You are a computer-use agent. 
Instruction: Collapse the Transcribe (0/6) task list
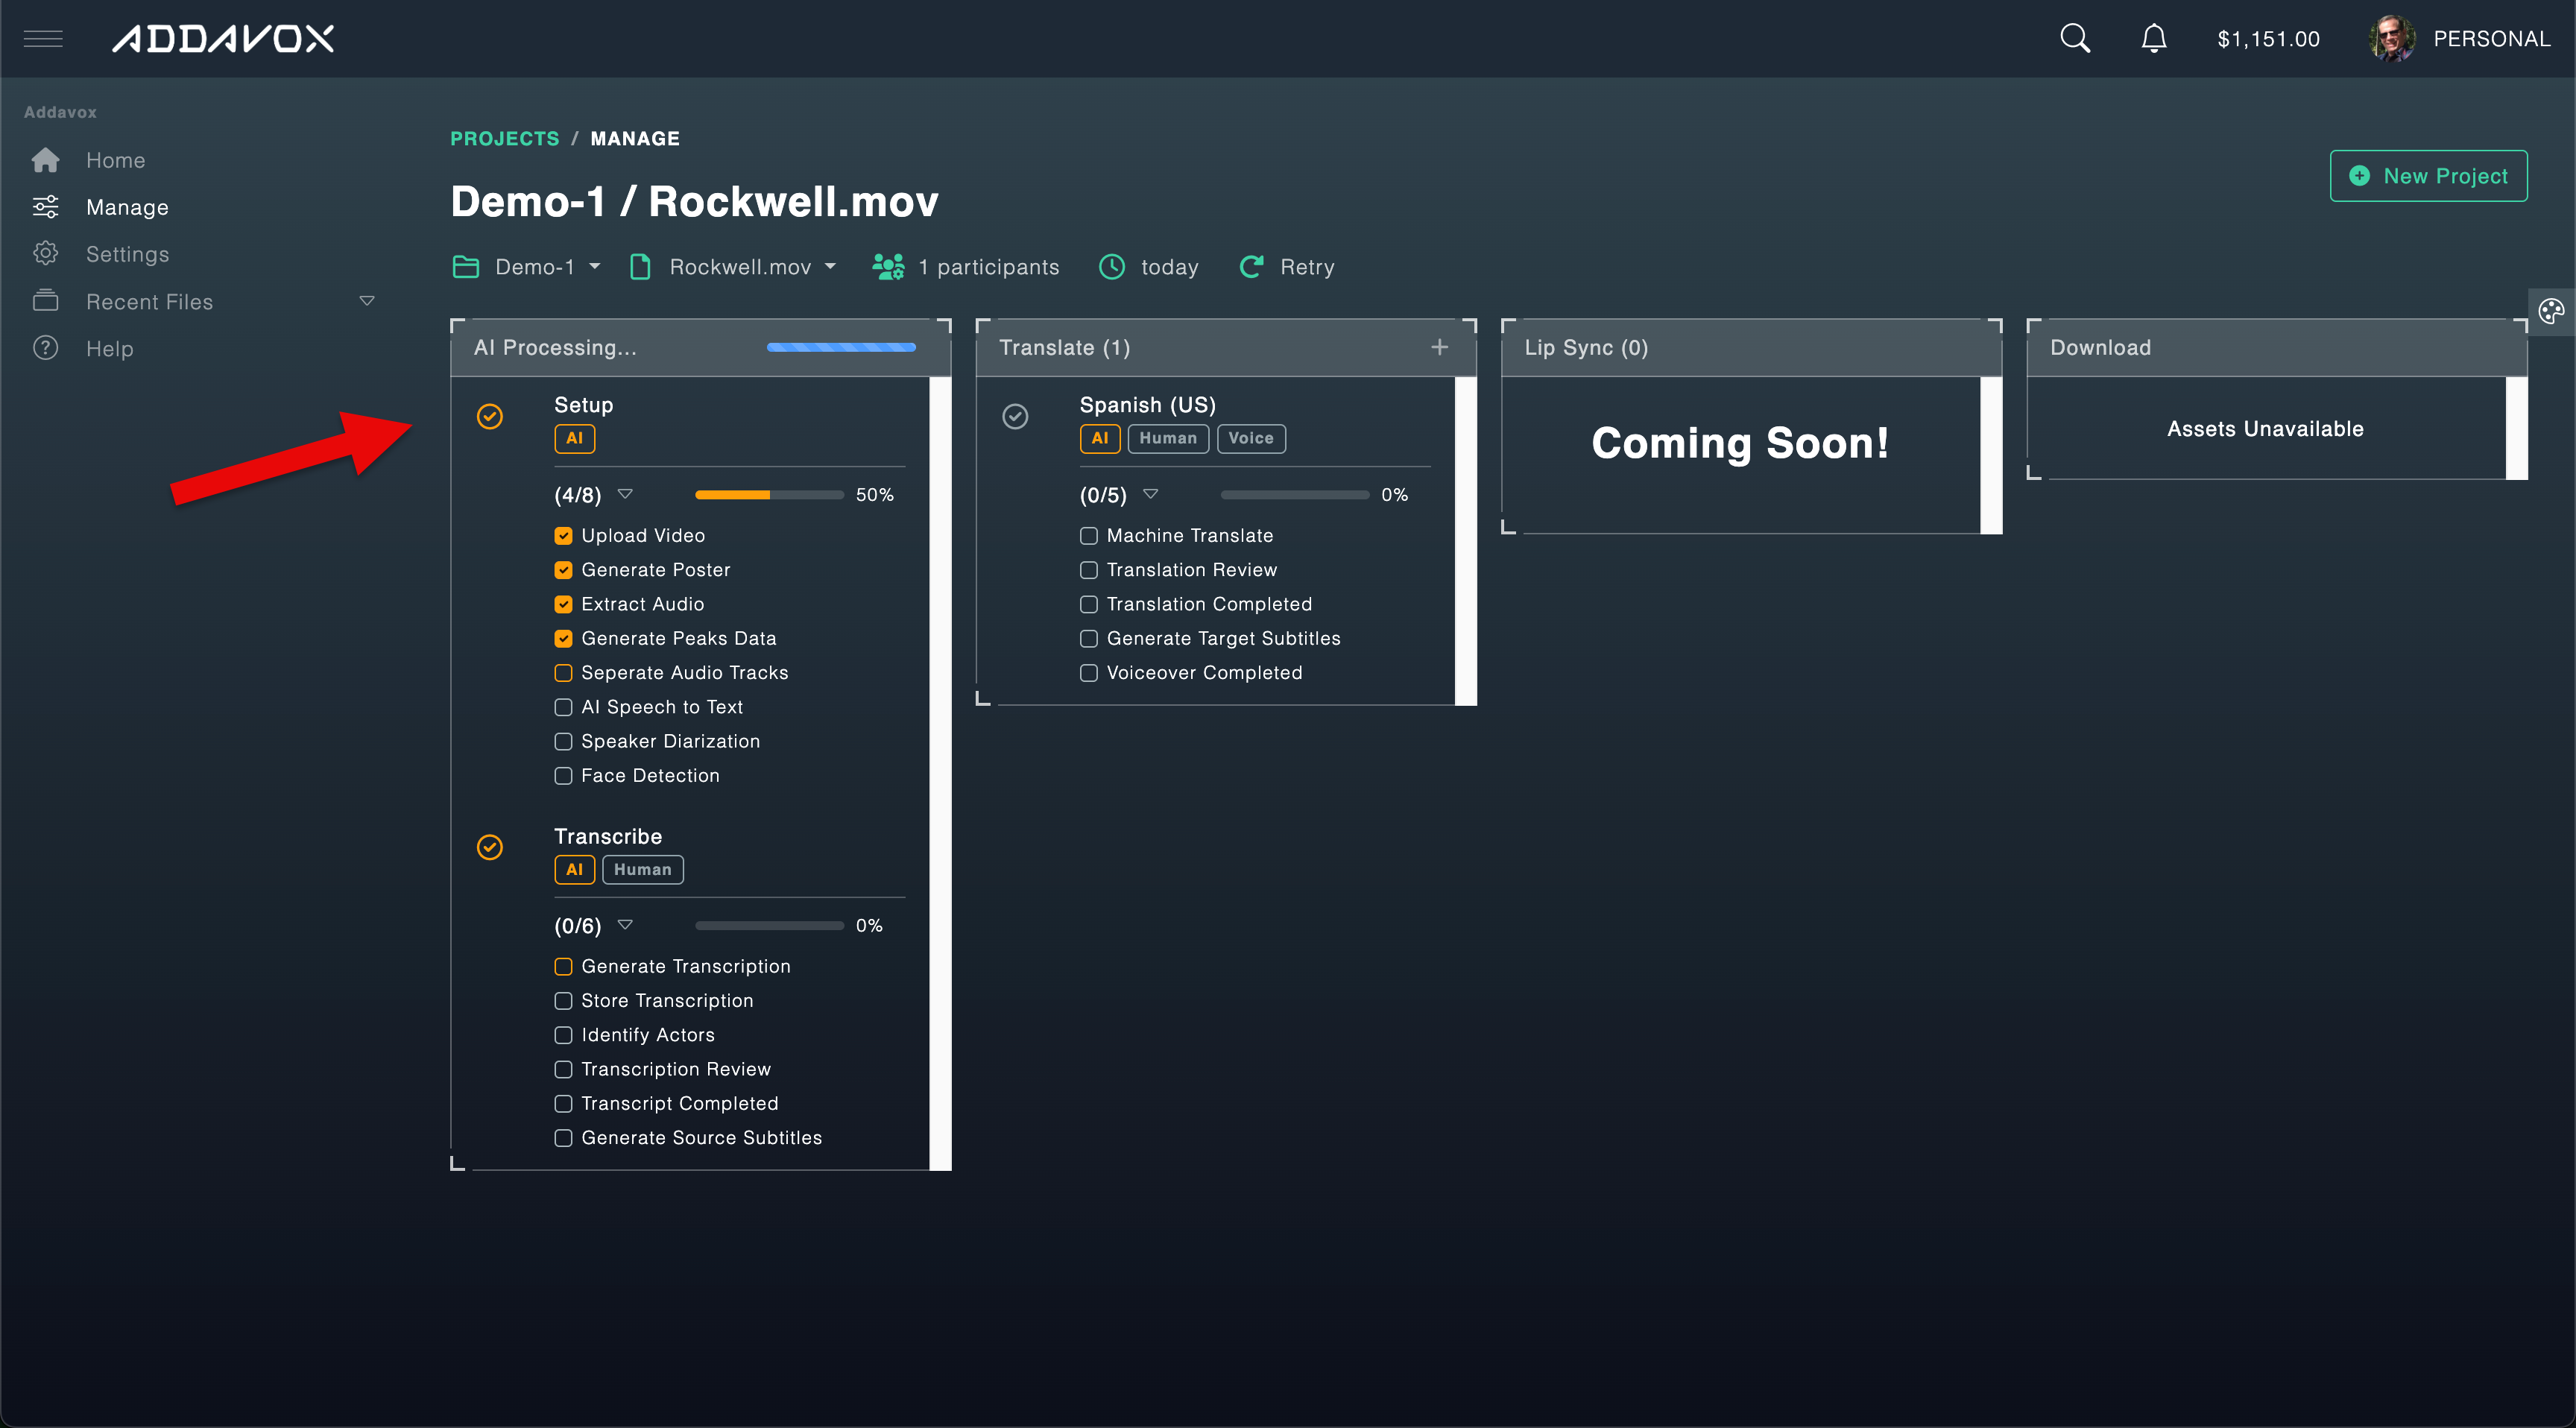pyautogui.click(x=625, y=925)
